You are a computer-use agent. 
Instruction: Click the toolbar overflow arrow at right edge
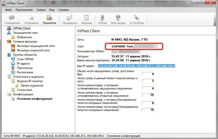(x=215, y=24)
